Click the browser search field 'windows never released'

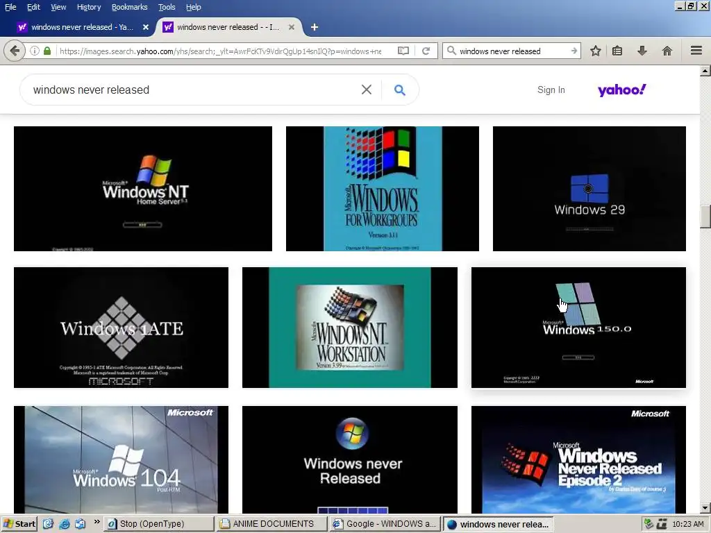pos(512,51)
